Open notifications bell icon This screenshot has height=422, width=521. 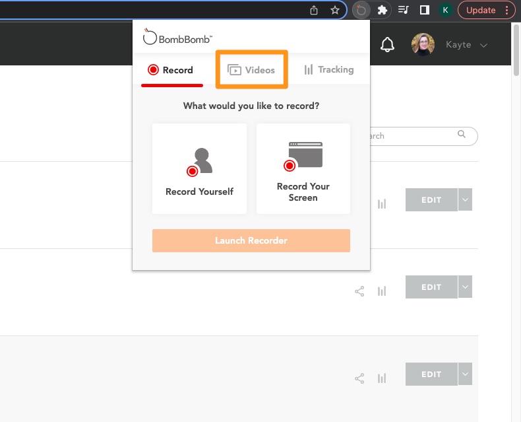tap(387, 45)
